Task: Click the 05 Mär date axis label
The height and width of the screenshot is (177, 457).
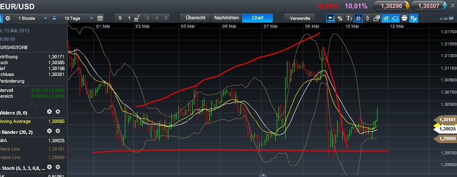Action: [188, 26]
